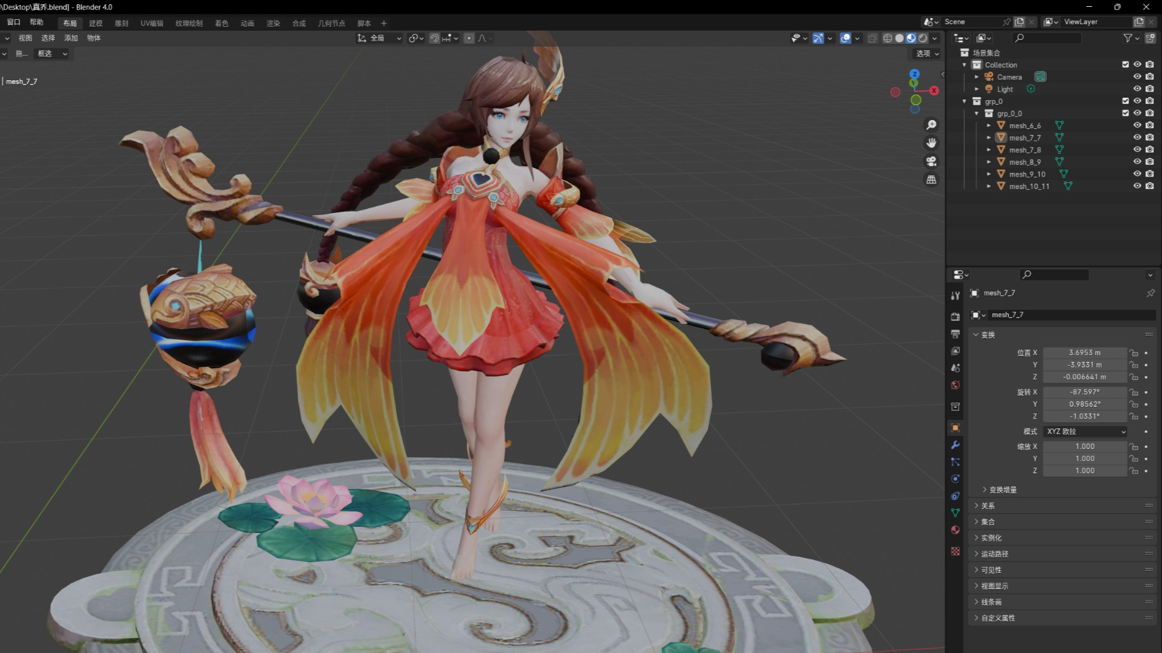The height and width of the screenshot is (653, 1162).
Task: Open the UV编辑 workspace tab
Action: click(x=151, y=24)
